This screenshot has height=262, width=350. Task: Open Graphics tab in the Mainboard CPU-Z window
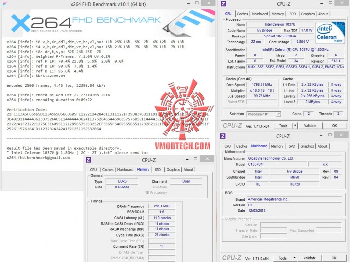tap(307, 146)
